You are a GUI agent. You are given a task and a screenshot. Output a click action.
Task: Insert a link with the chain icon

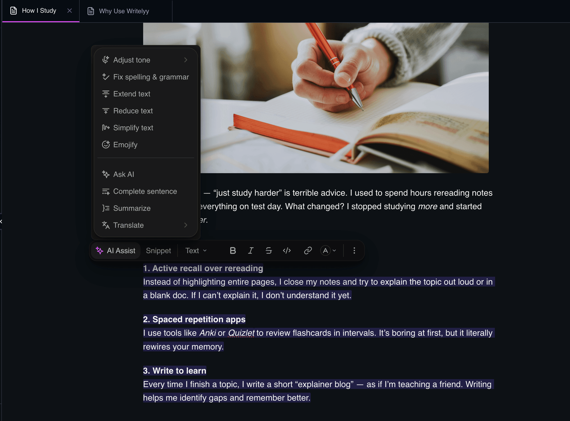click(x=308, y=250)
